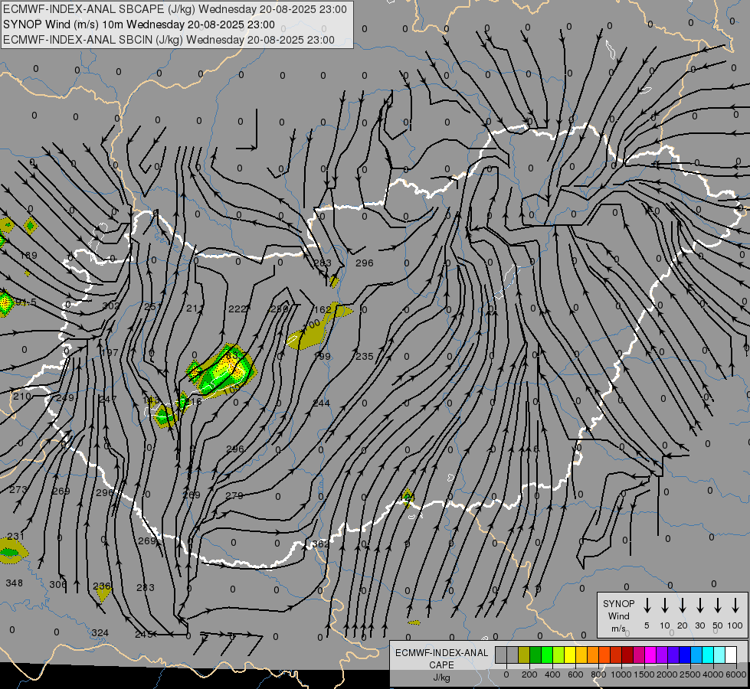Viewport: 750px width, 689px height.
Task: Click the 5 m/s wind arrow in legend
Action: [x=647, y=606]
